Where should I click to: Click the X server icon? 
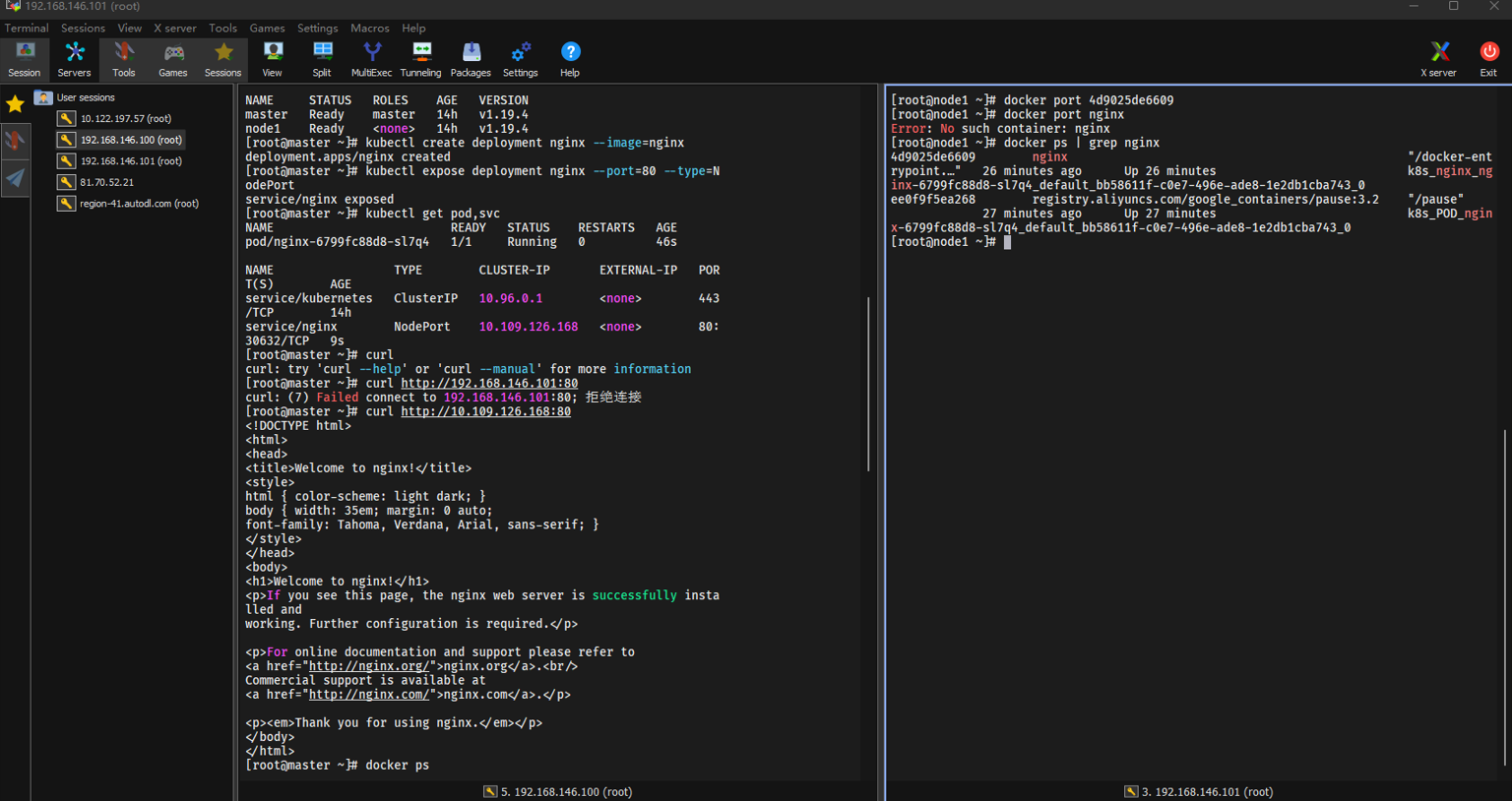[1438, 59]
